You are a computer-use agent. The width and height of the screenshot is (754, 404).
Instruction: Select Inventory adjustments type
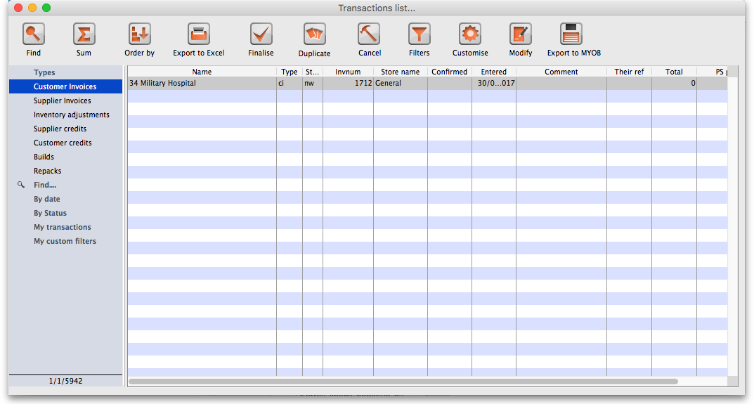(x=71, y=115)
